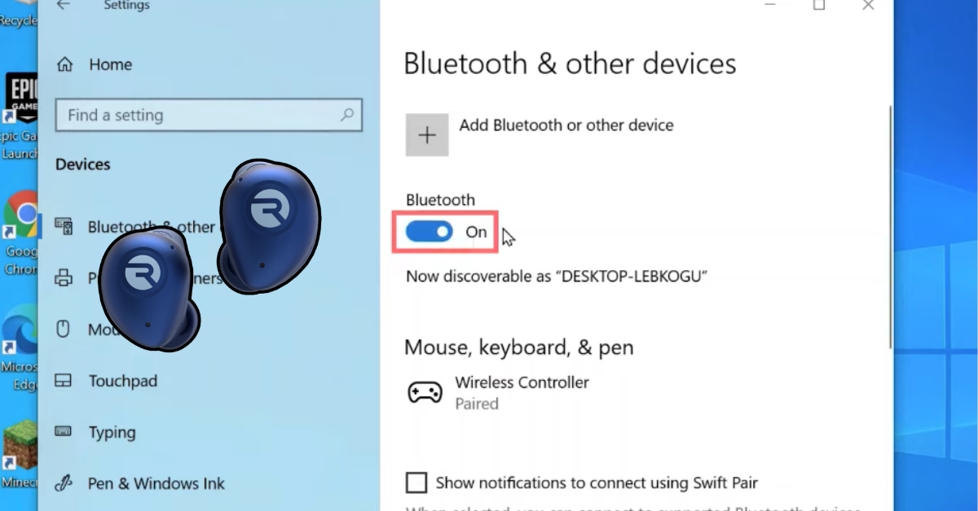978x511 pixels.
Task: Go to the Touchpad section
Action: tap(122, 381)
